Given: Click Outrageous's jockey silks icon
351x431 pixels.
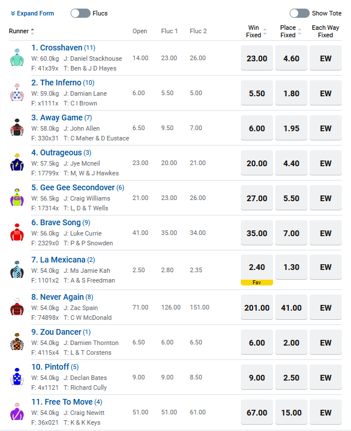Looking at the screenshot, I should [x=17, y=163].
